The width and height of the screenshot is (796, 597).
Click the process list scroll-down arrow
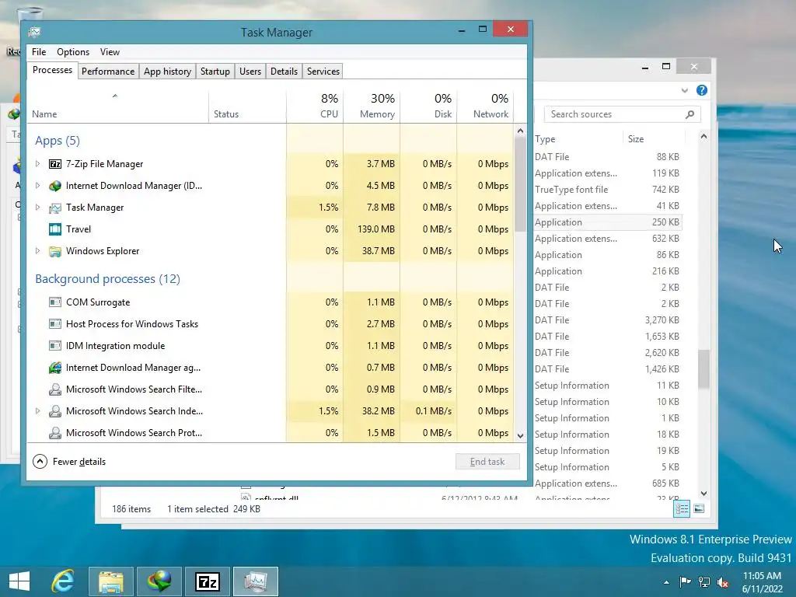pos(520,435)
